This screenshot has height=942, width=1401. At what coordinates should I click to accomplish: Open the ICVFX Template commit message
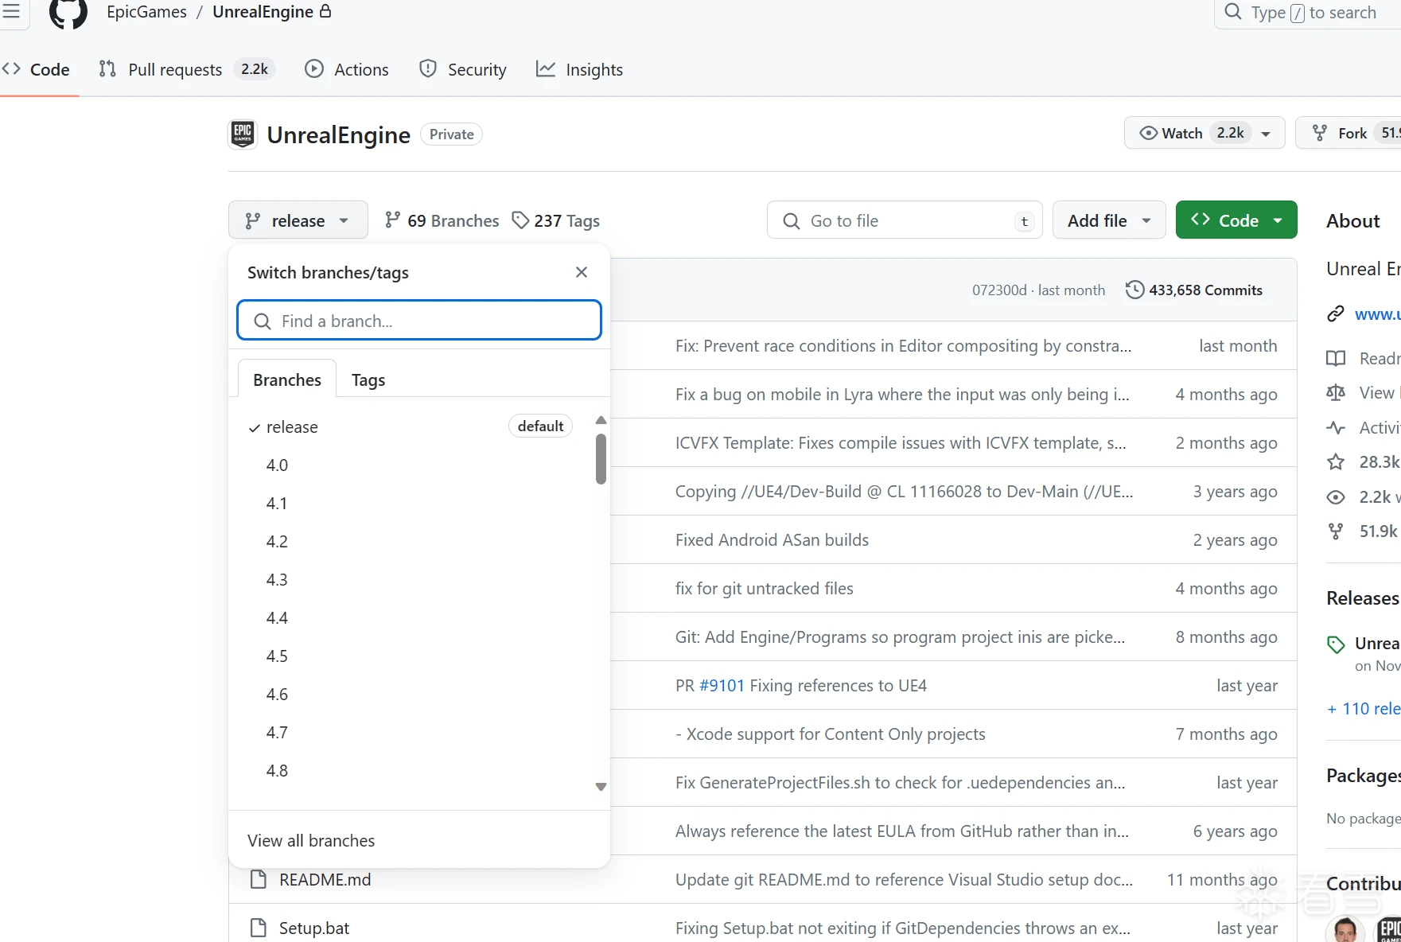(x=901, y=443)
